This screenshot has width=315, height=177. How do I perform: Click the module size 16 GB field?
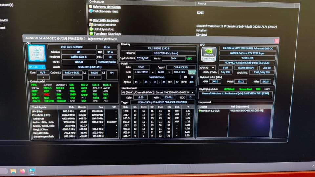140,97
